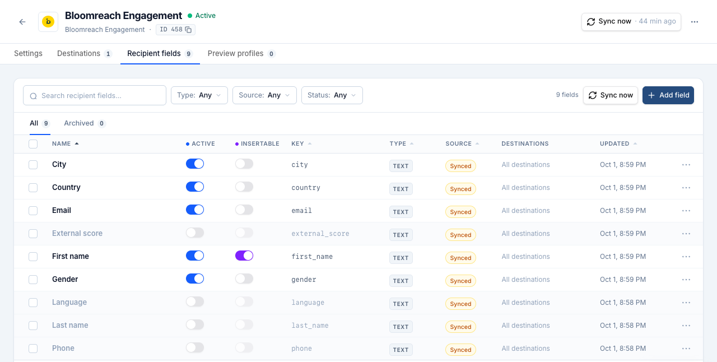Screen dimensions: 717x362
Task: Click Oct 1, 8:58 PM in Language row
Action: 623,303
